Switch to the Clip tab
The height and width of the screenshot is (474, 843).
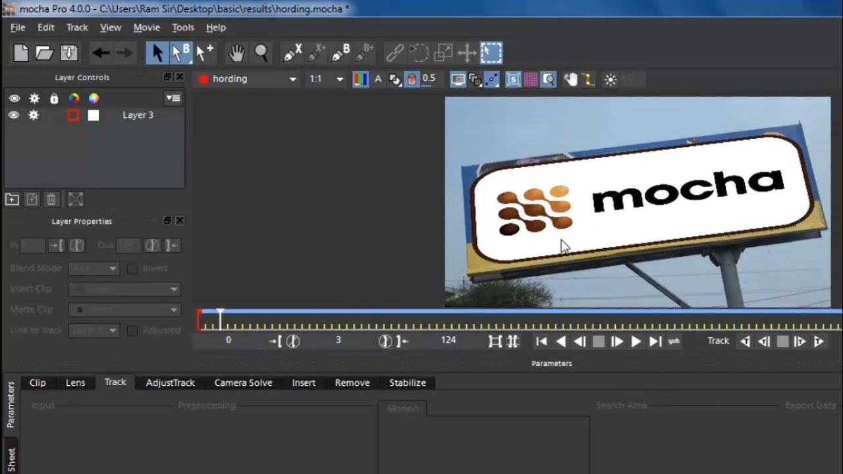(38, 382)
